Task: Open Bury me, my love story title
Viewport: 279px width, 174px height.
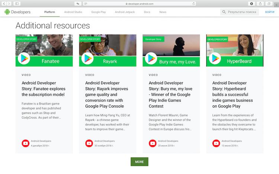Action: (170, 95)
